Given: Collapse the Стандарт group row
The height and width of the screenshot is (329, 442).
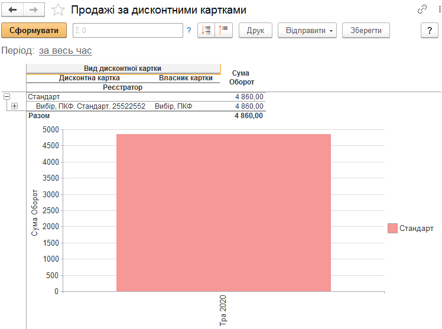Looking at the screenshot, I should pos(6,97).
